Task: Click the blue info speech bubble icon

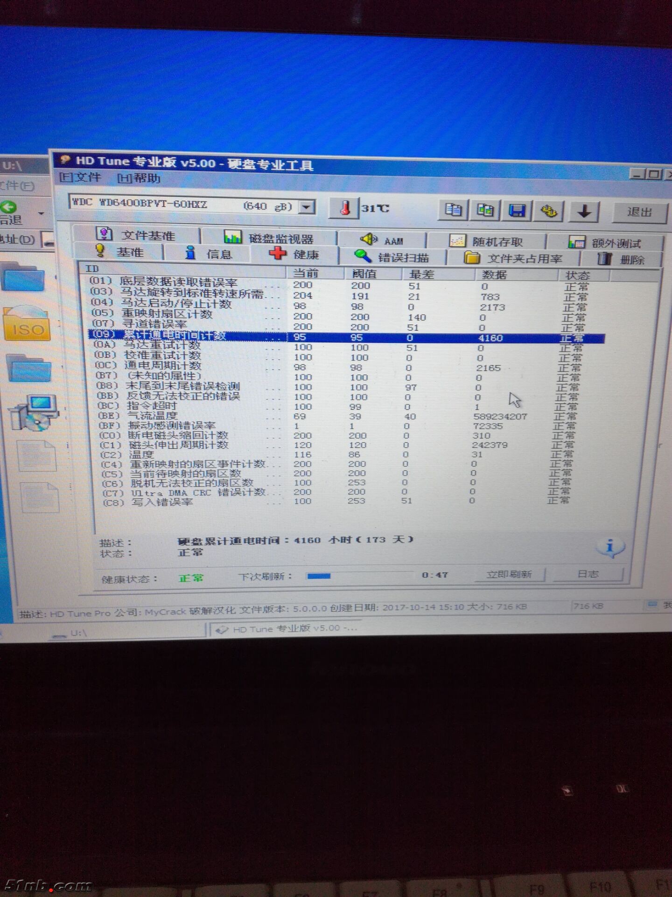Action: [609, 547]
